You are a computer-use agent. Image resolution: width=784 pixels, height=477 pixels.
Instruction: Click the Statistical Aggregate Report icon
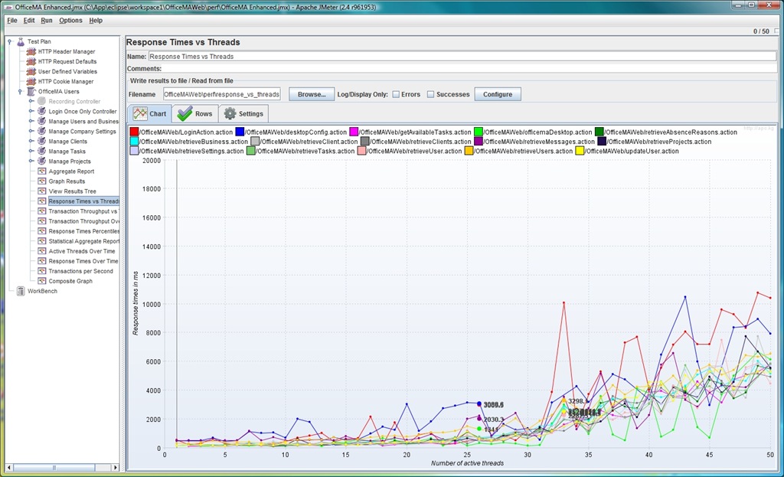pos(42,241)
